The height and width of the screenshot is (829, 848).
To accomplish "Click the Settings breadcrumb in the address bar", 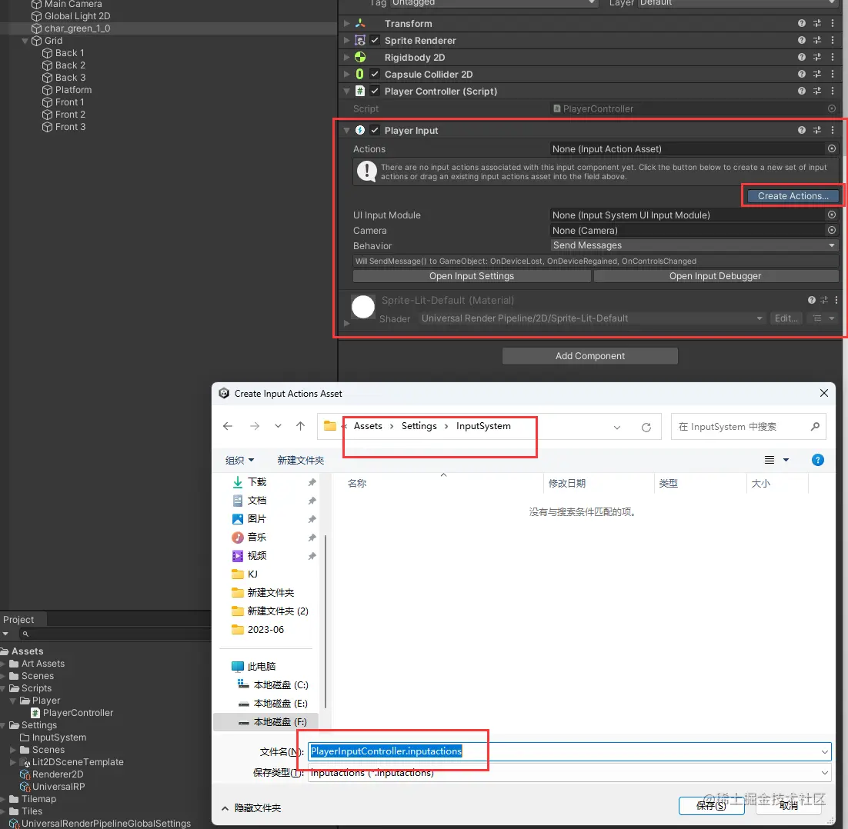I will tap(419, 426).
